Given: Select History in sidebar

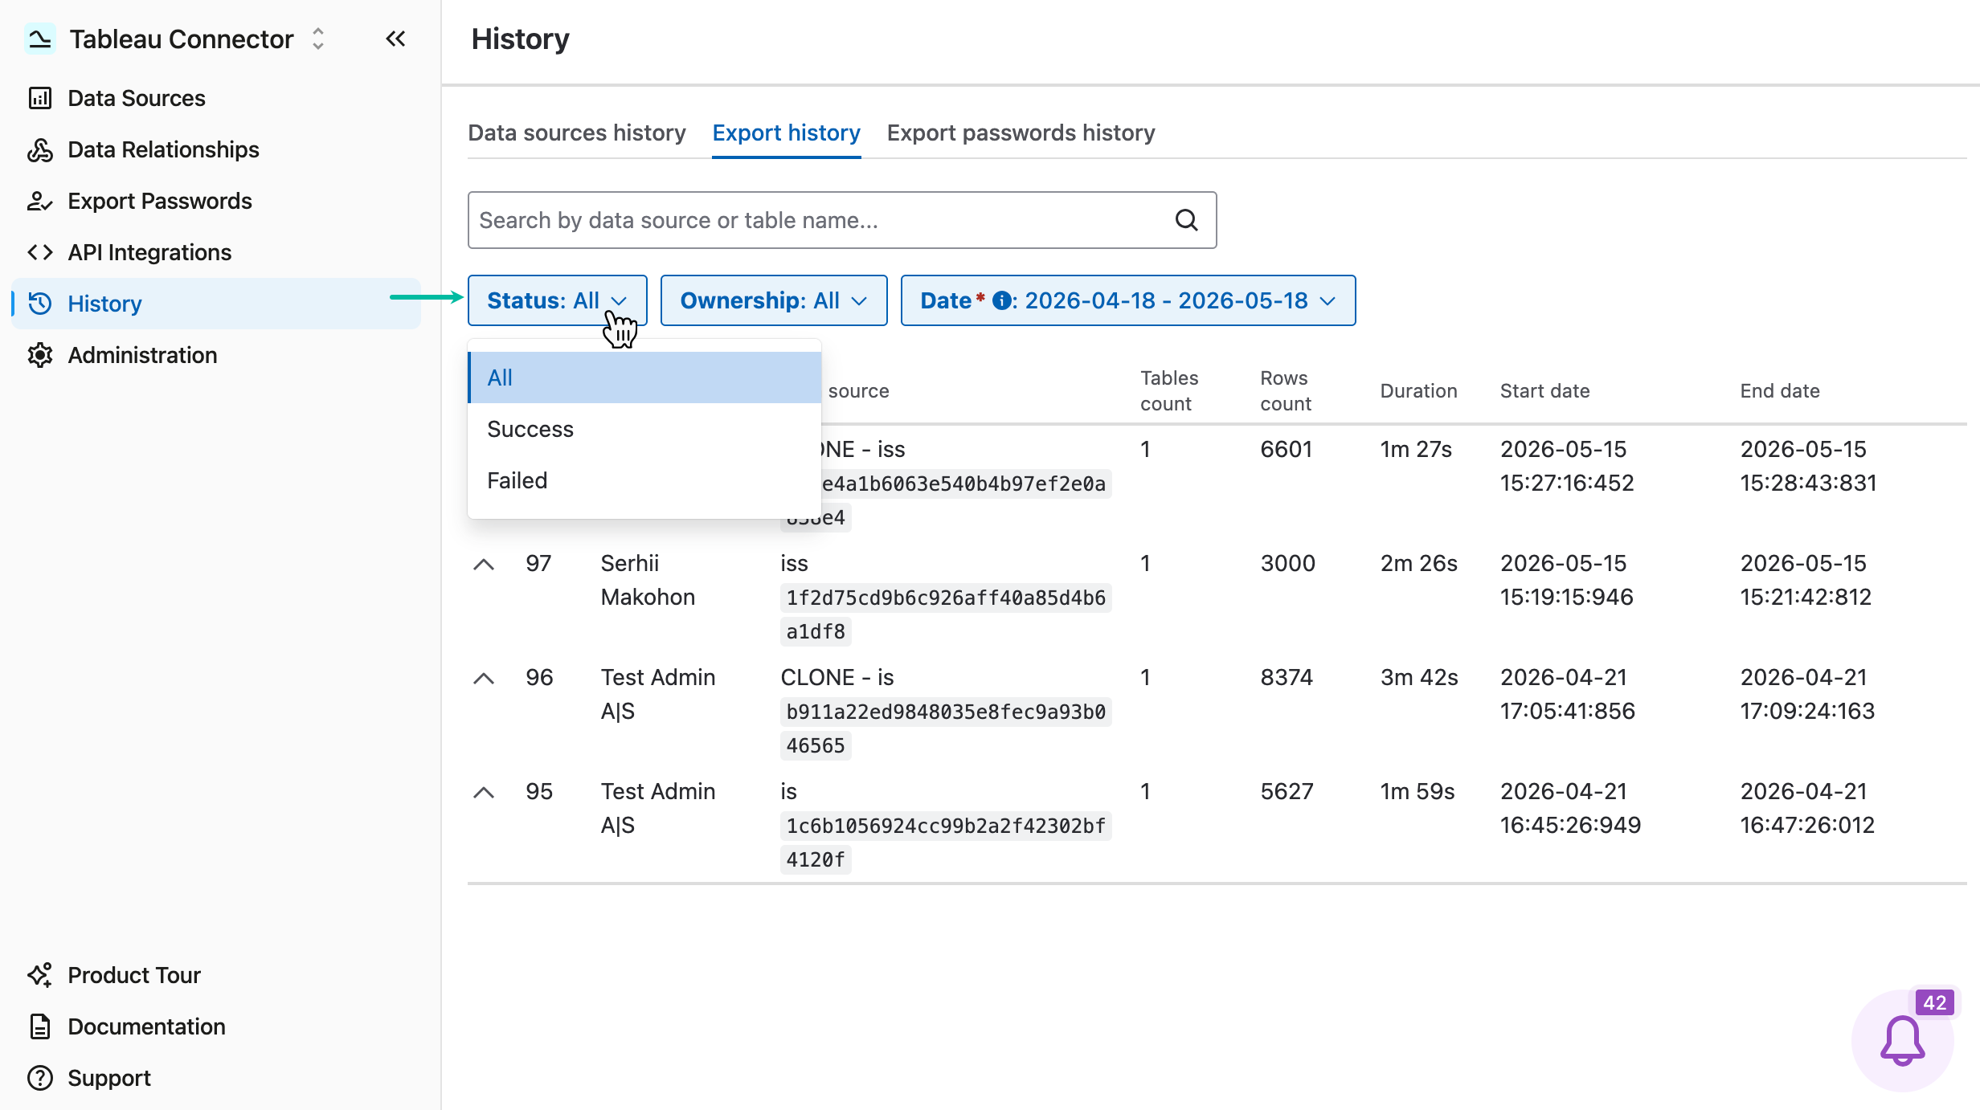Looking at the screenshot, I should tap(216, 304).
